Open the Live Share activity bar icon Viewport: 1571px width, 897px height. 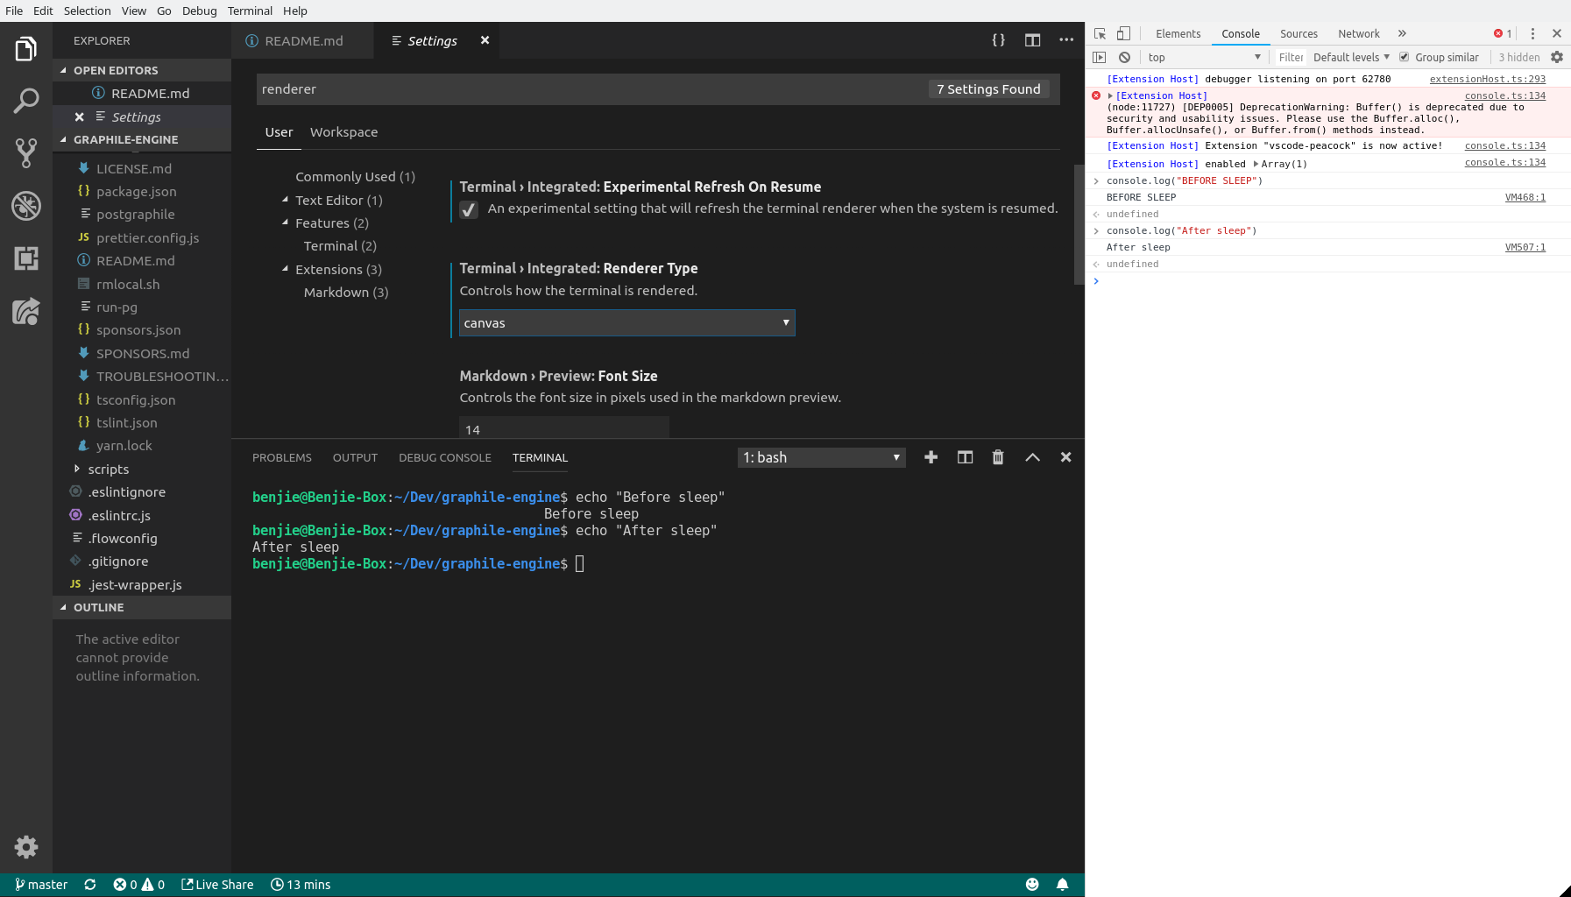click(x=26, y=311)
